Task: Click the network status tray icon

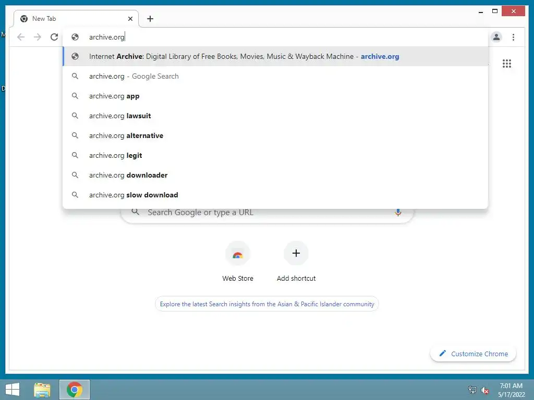Action: click(472, 390)
